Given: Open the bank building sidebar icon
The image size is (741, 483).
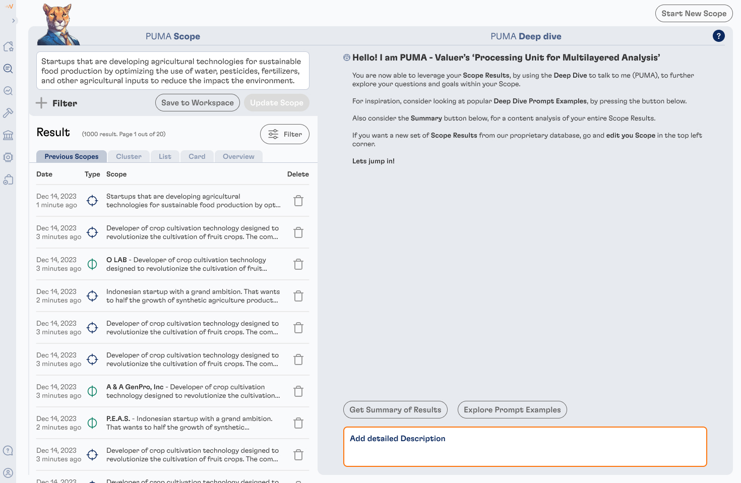Looking at the screenshot, I should pyautogui.click(x=8, y=135).
